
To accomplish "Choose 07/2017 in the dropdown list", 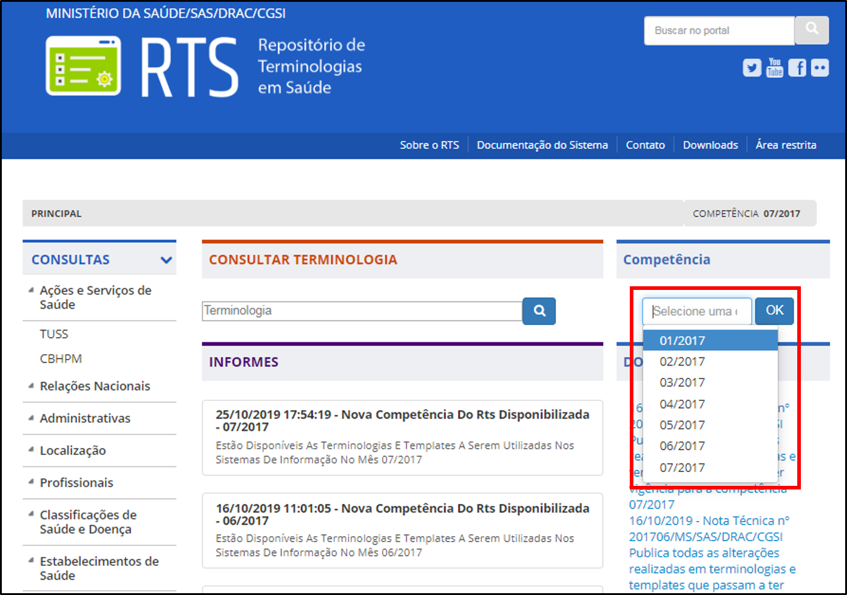I will [x=682, y=468].
